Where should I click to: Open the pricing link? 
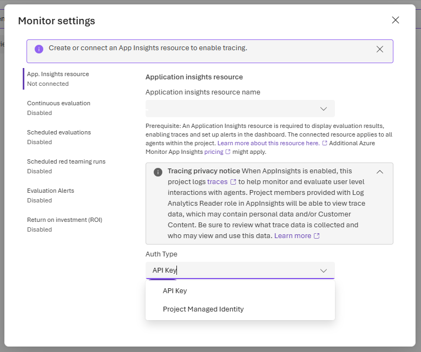214,152
